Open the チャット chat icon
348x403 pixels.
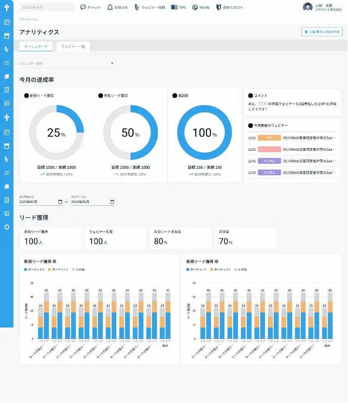(x=83, y=7)
